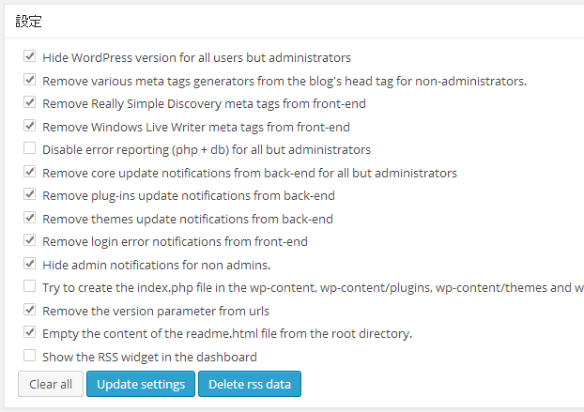
Task: Click the 設定 panel heading
Action: (x=29, y=22)
